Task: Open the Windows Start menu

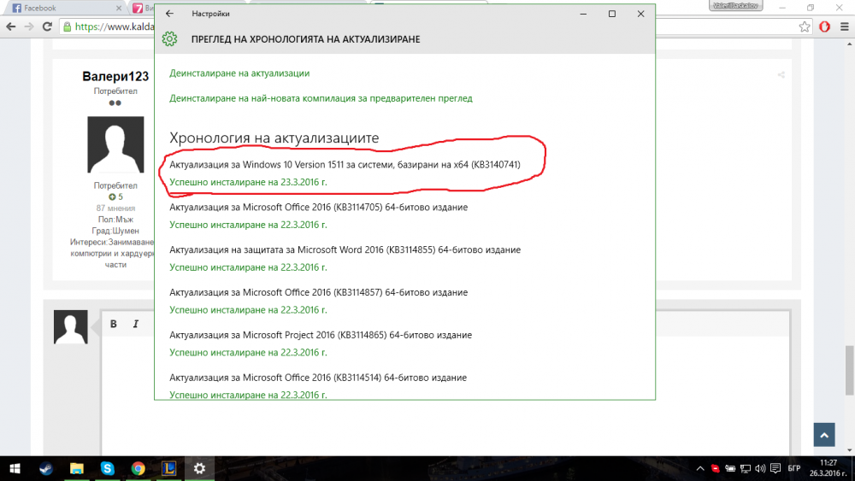Action: point(15,468)
